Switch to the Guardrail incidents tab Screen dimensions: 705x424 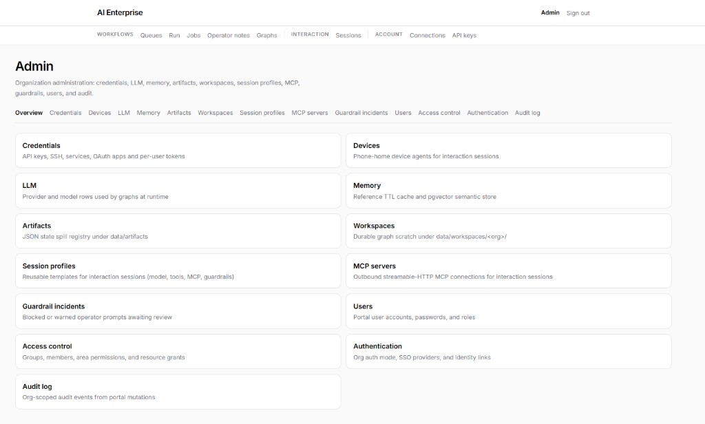click(361, 113)
